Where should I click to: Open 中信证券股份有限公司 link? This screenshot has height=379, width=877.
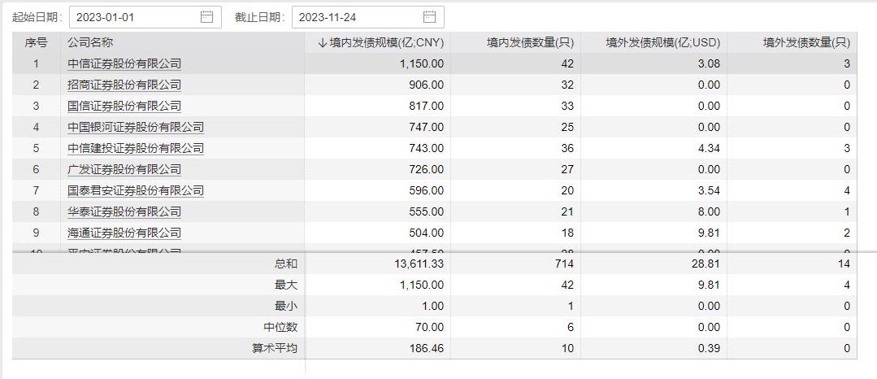click(124, 63)
